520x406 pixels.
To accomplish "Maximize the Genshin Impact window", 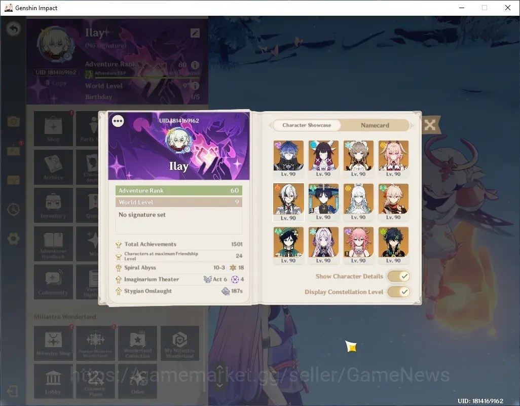I will click(485, 8).
